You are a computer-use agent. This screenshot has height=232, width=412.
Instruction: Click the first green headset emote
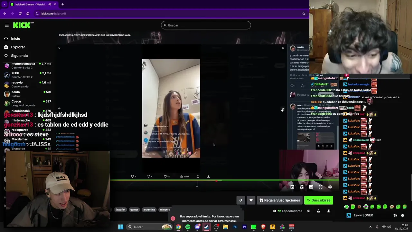[346, 207]
